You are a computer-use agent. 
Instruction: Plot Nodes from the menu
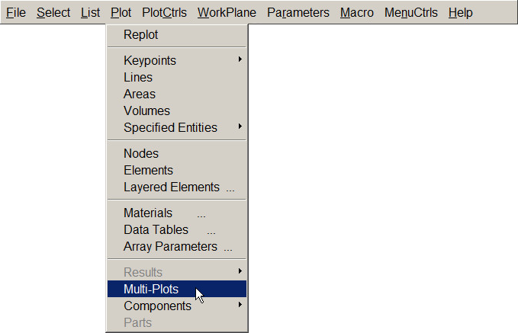point(141,153)
